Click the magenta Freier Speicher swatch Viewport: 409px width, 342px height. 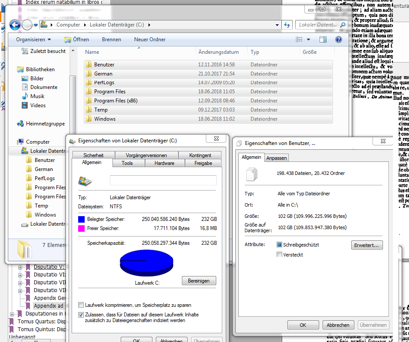point(81,229)
